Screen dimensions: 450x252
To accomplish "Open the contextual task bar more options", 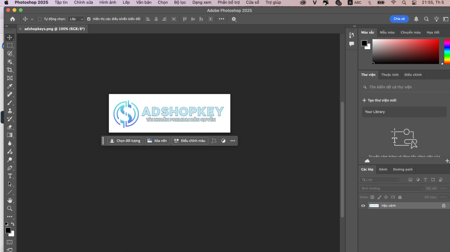I will tap(233, 141).
